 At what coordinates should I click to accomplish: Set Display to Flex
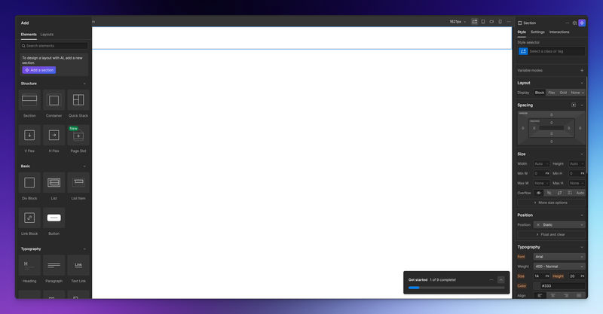click(552, 93)
